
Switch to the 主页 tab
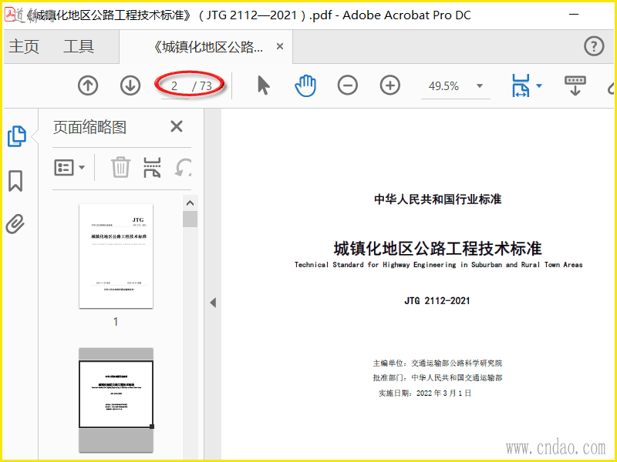(24, 46)
